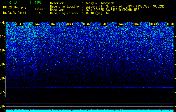Click the 0045 time marker
The image size is (176, 112).
point(86,24)
